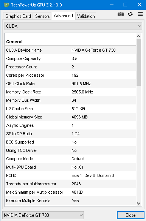Click the GPU-Z app icon in title bar
Screen dimensions: 146x221
tap(6, 5)
